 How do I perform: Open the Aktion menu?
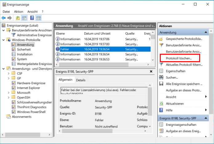pos(18,12)
